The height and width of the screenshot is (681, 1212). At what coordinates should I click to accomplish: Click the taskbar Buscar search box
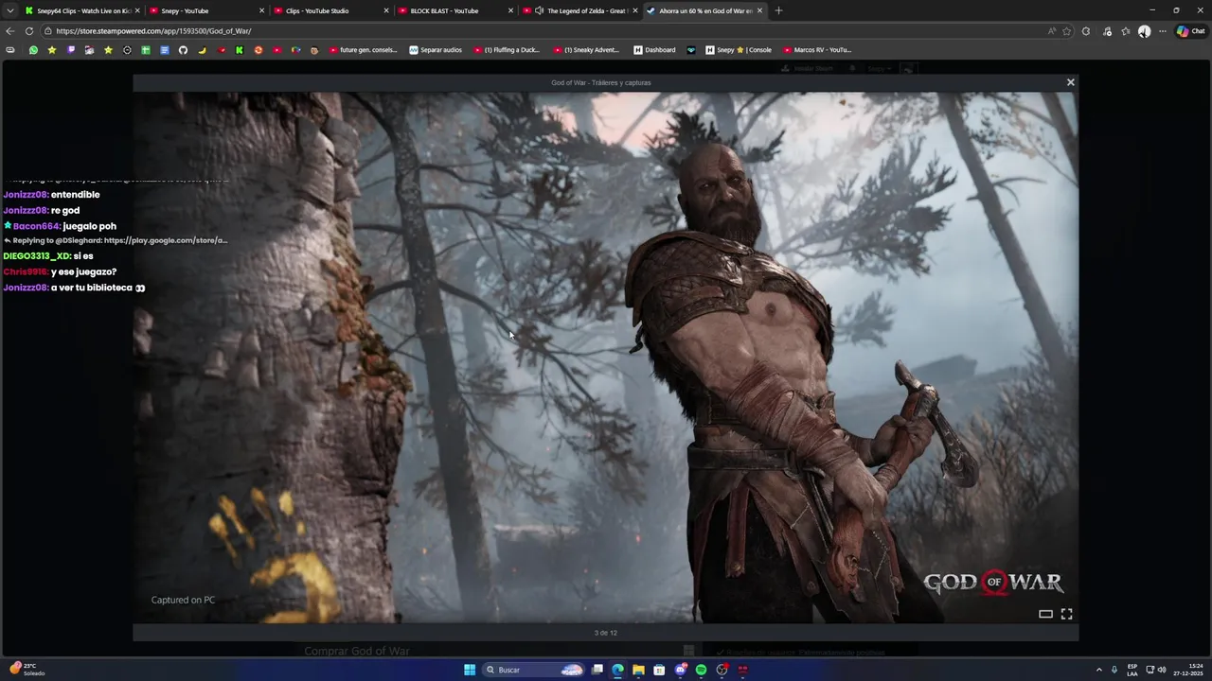pos(534,670)
